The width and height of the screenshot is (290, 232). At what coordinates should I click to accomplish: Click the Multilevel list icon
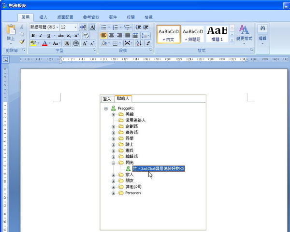tap(128, 27)
